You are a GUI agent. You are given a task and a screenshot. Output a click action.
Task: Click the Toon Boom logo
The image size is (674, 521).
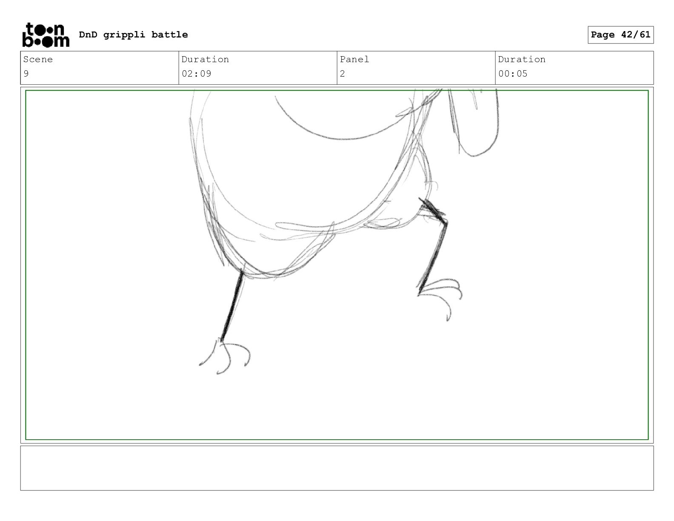(46, 34)
